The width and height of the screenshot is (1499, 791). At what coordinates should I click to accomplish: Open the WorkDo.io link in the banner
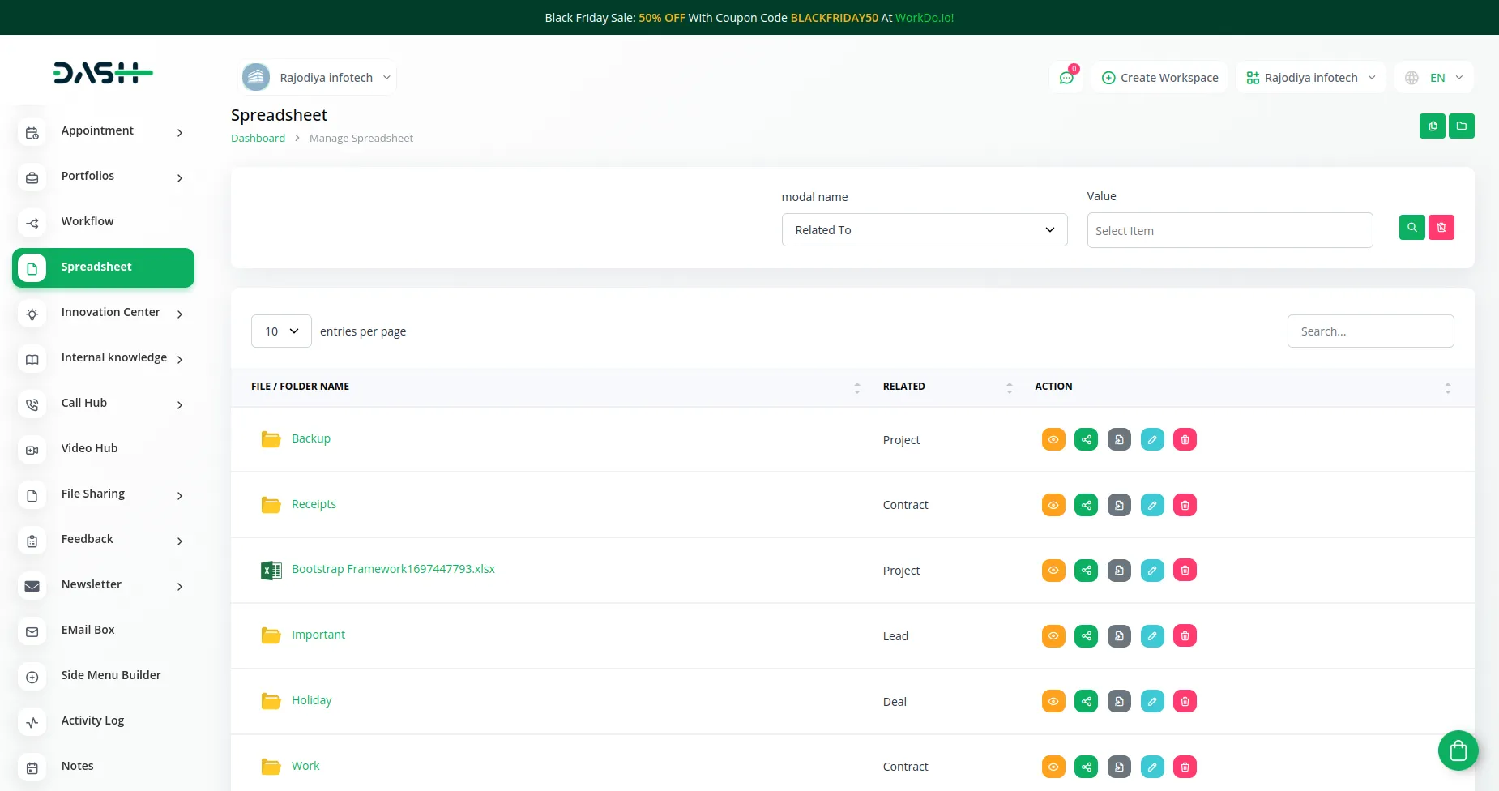coord(925,18)
